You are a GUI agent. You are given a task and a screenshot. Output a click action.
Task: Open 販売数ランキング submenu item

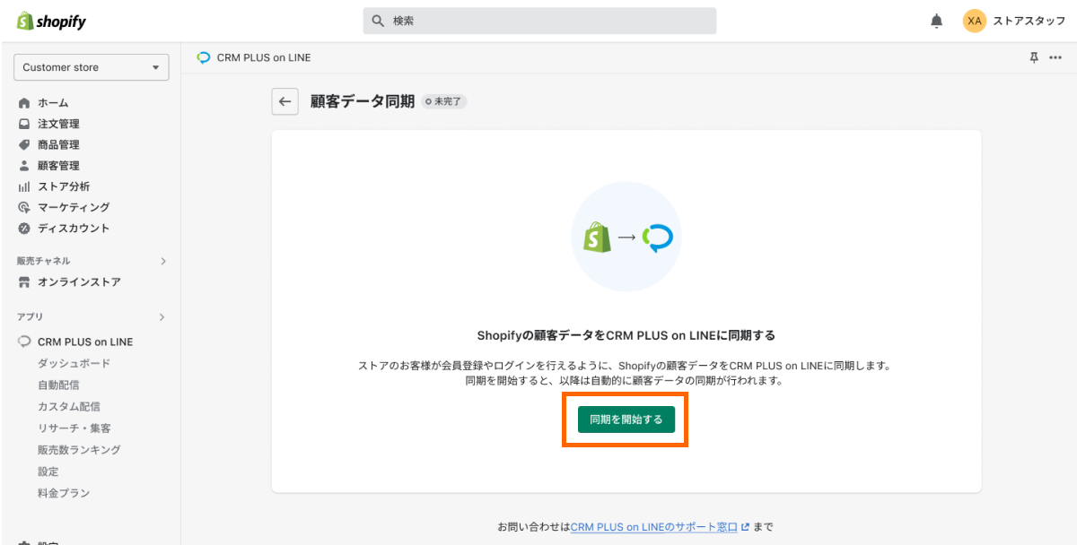(79, 450)
